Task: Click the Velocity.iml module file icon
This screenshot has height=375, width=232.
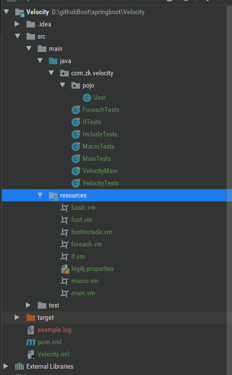Action: point(31,354)
